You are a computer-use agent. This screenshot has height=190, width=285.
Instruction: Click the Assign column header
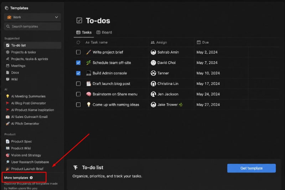pos(159,42)
